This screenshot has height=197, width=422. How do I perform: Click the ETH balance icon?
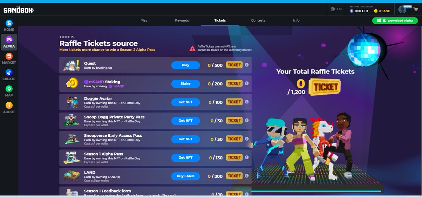tap(351, 11)
